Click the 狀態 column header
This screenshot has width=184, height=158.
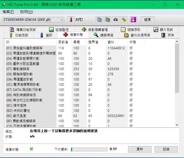pos(136,42)
